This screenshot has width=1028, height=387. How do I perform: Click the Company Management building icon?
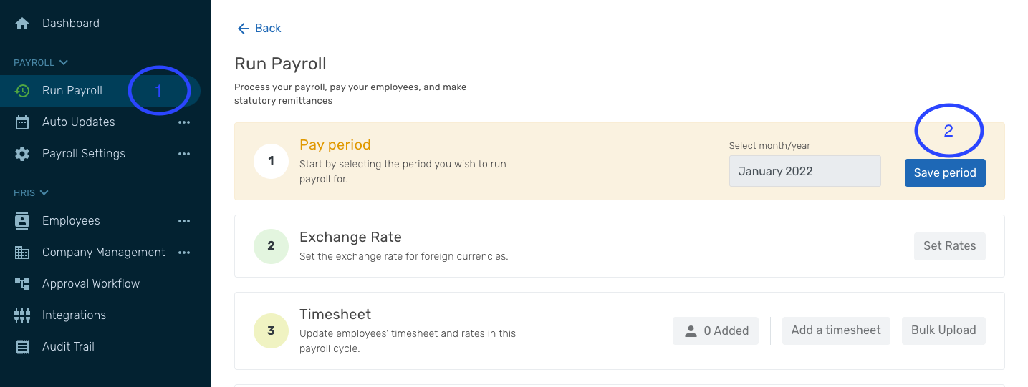(x=22, y=253)
